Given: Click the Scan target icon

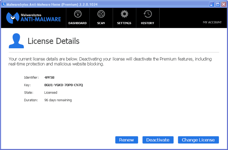Looking at the screenshot, I should 101,14.
